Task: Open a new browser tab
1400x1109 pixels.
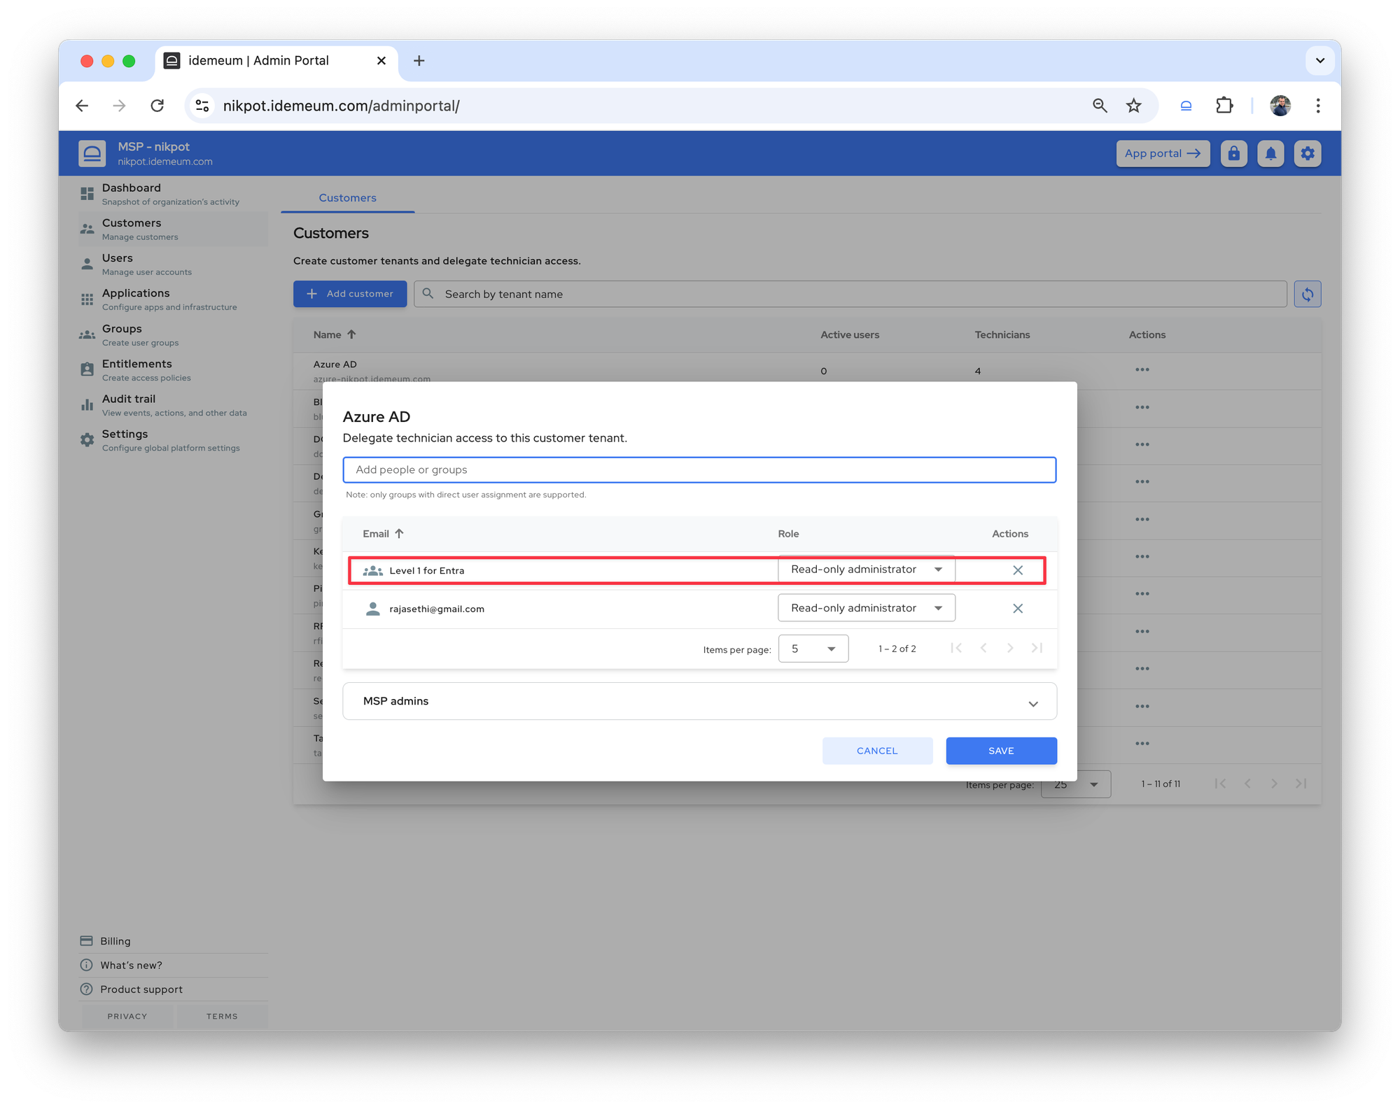Action: [x=419, y=61]
